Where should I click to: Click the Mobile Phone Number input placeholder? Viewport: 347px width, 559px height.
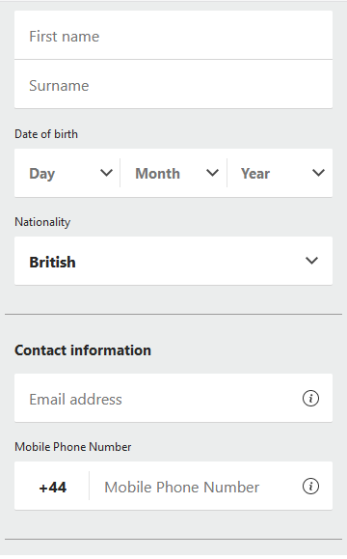181,487
